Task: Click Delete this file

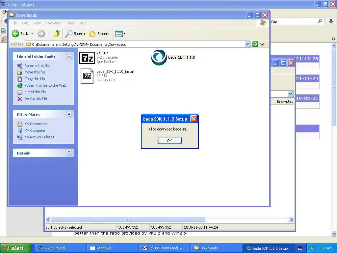Action: (36, 98)
